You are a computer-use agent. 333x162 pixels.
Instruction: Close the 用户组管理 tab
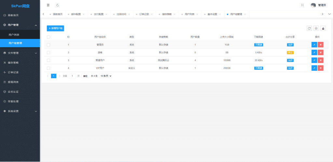[245, 14]
